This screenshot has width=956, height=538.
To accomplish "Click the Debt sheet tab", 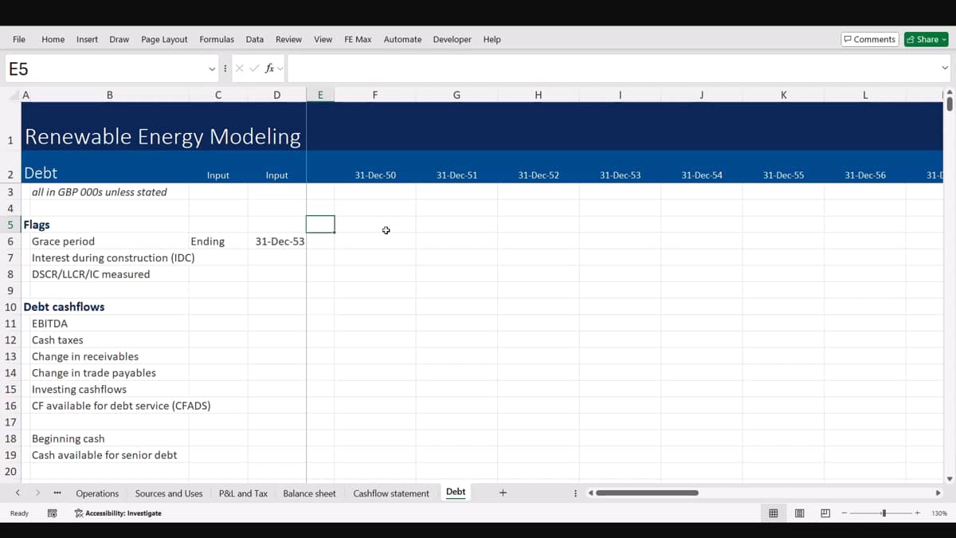I will click(x=456, y=493).
